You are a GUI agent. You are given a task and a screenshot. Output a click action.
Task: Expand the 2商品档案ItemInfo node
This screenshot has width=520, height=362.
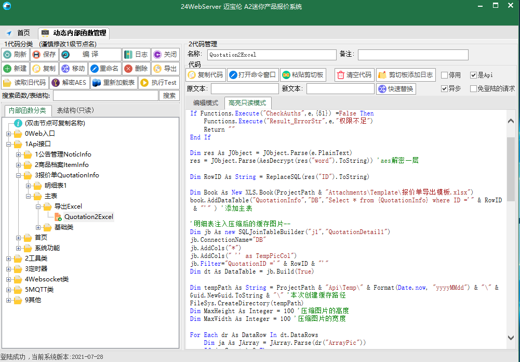coord(19,165)
